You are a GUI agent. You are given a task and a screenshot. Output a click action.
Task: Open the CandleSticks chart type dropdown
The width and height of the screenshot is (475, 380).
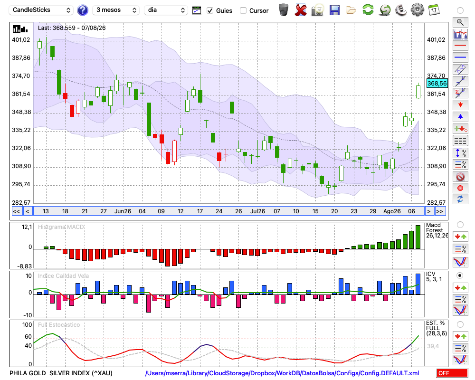tap(41, 10)
